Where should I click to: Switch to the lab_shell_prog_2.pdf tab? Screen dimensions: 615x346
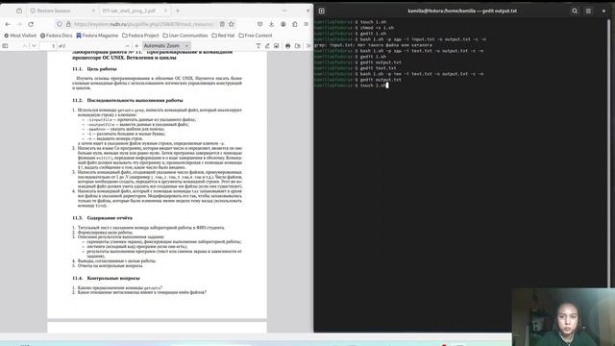(x=135, y=11)
